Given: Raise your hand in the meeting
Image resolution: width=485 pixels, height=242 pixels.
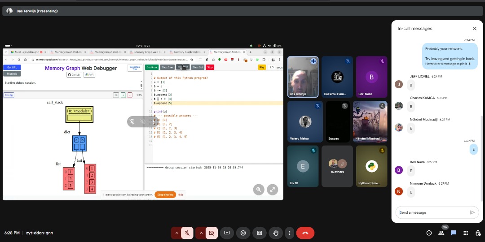Looking at the screenshot, I should click(276, 233).
